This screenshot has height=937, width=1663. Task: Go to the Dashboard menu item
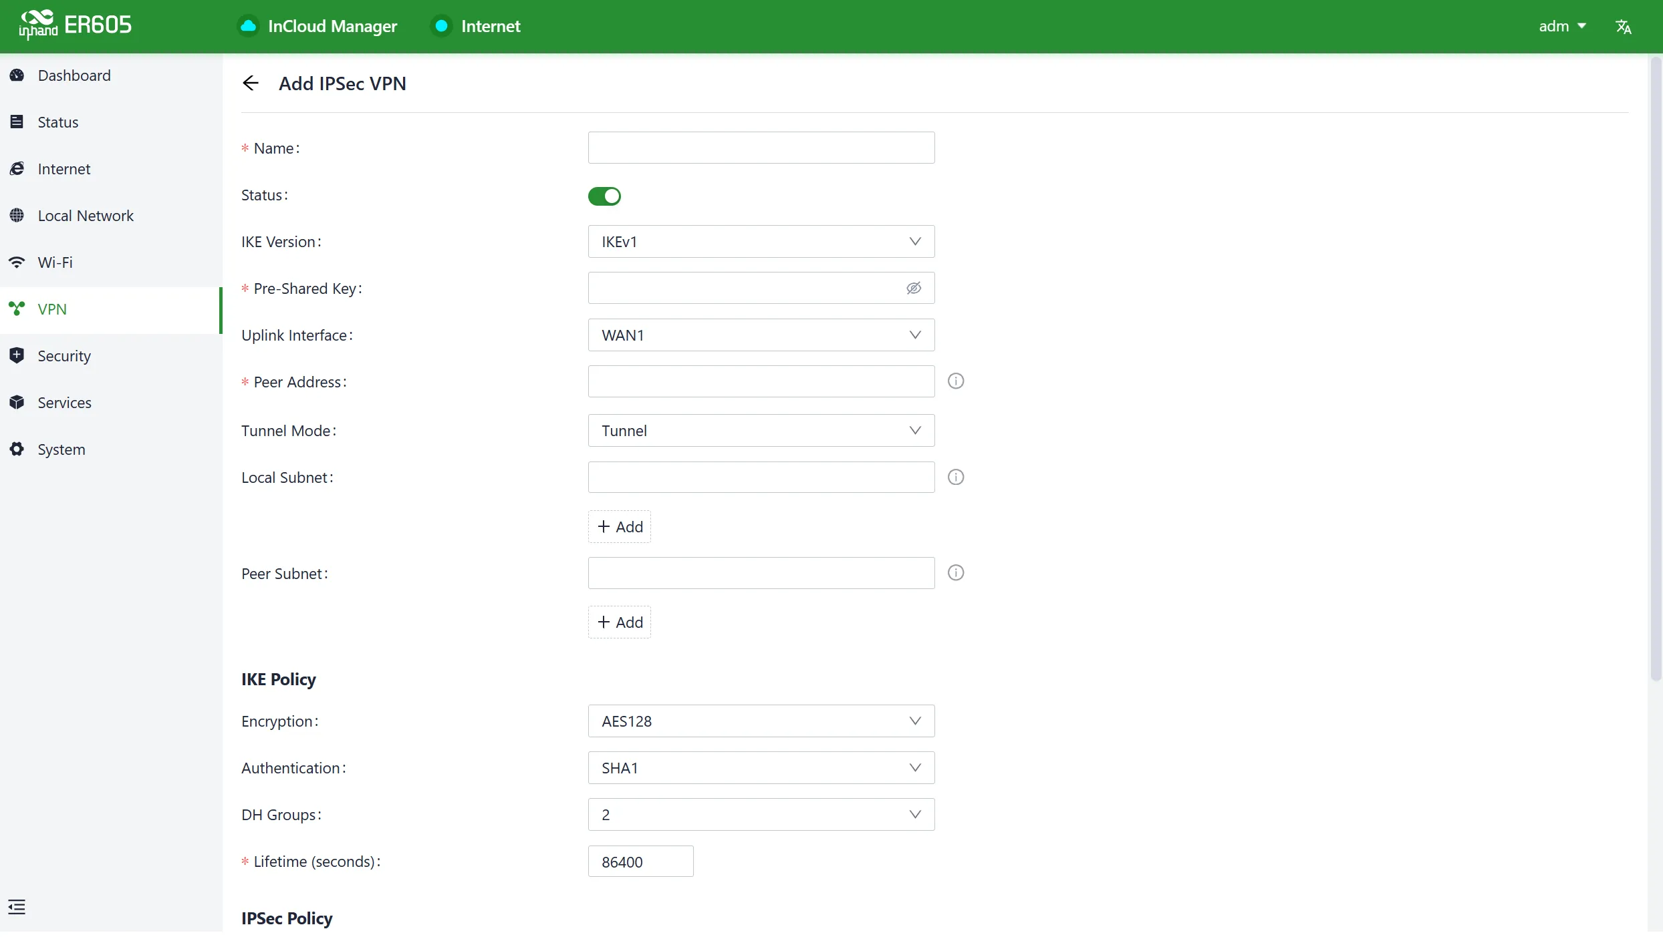tap(111, 75)
